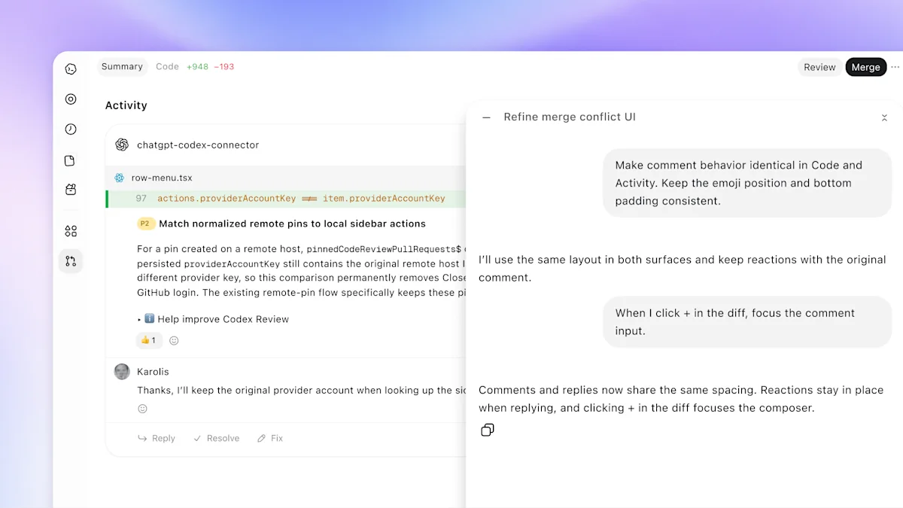Click the I'll use the same layout response
This screenshot has height=508, width=903.
[683, 269]
